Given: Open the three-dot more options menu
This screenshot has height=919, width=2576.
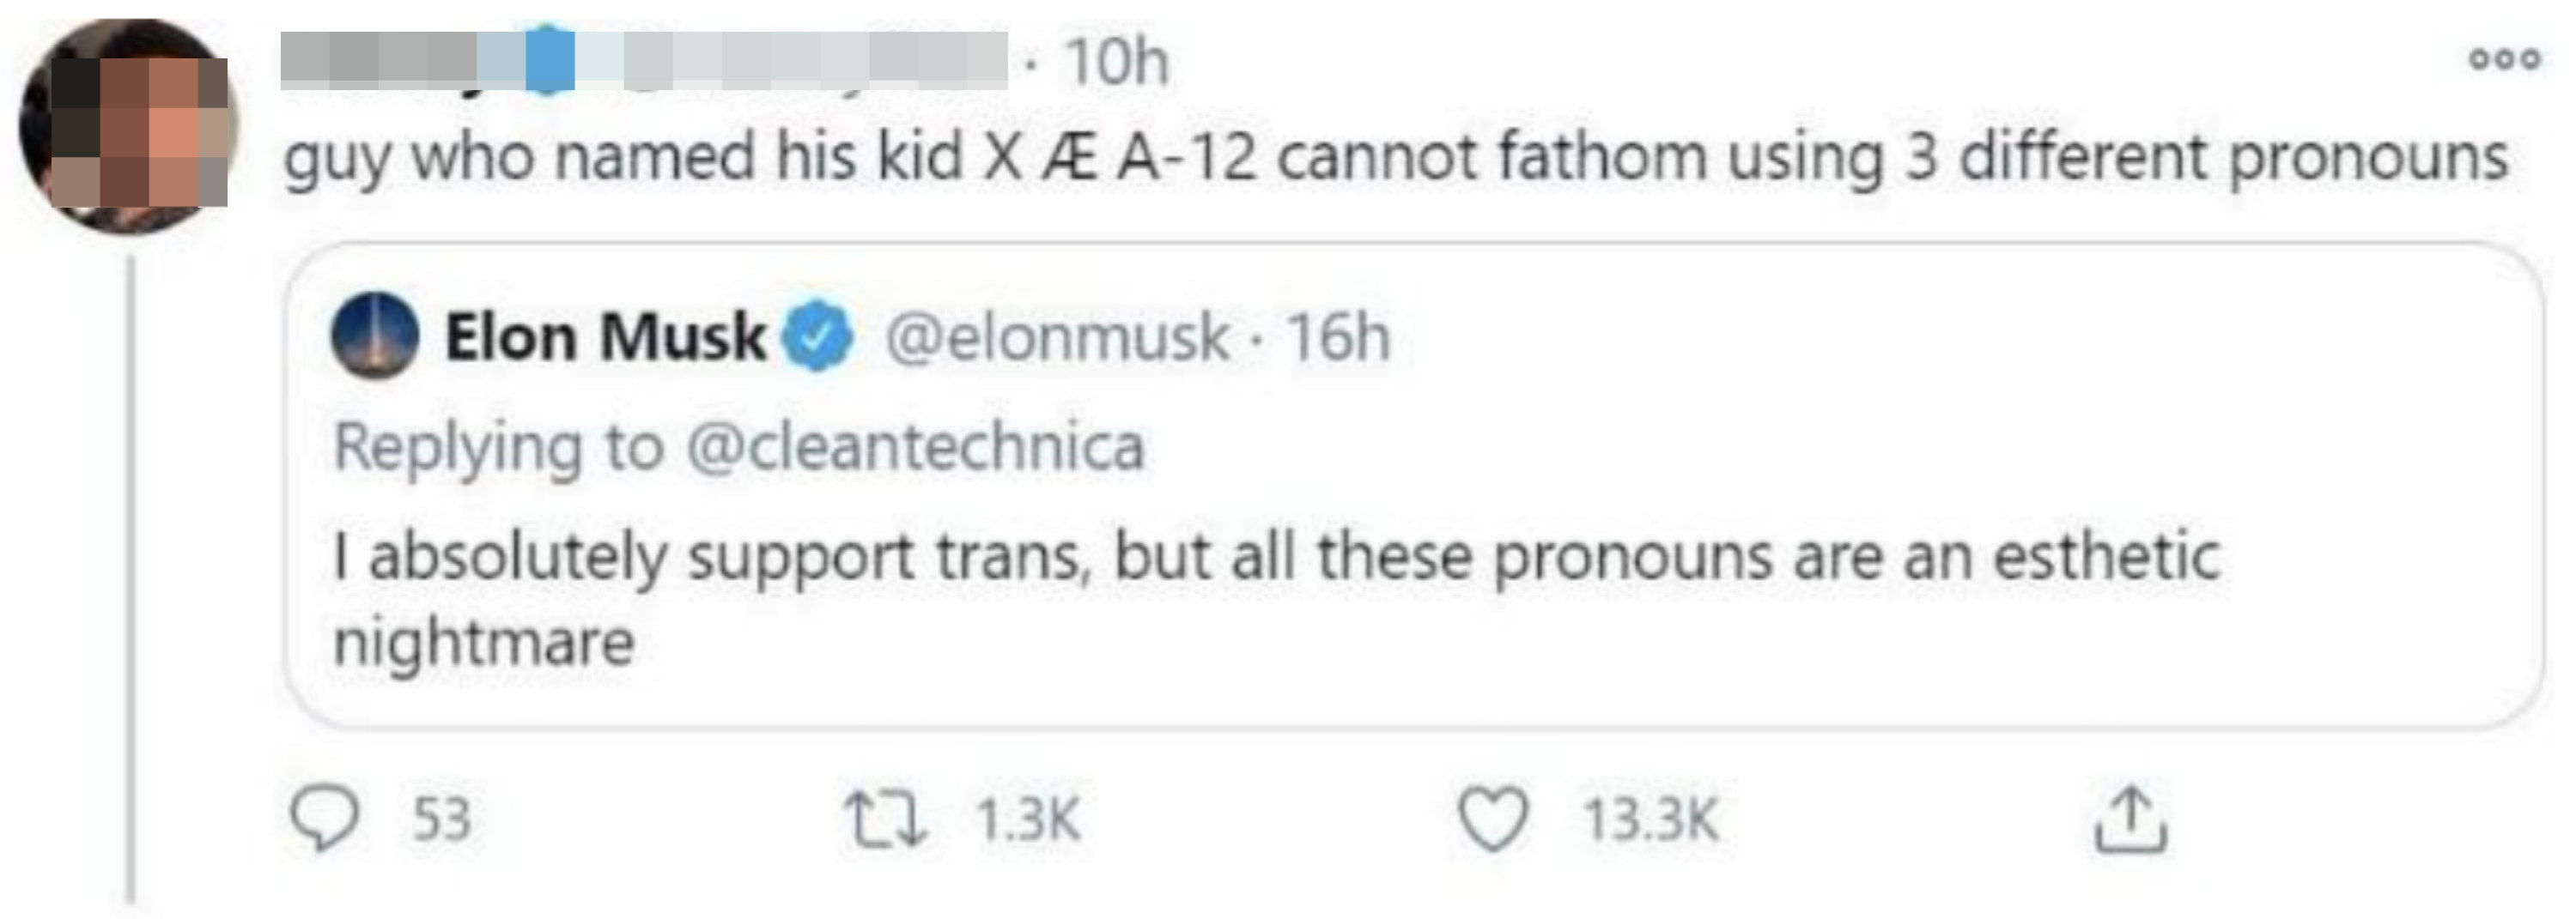Looking at the screenshot, I should coord(2504,59).
